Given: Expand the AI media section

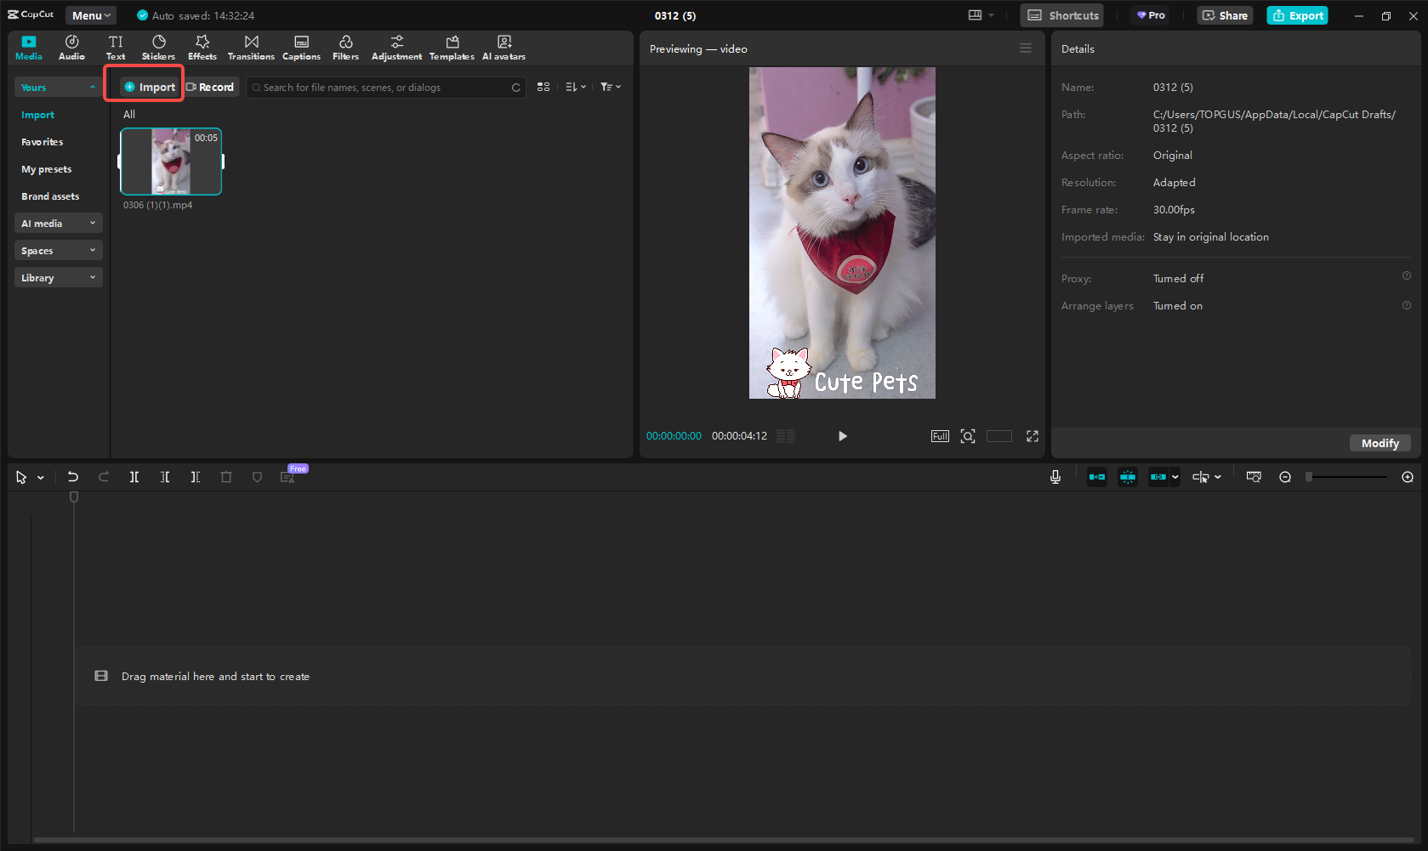Looking at the screenshot, I should tap(58, 224).
